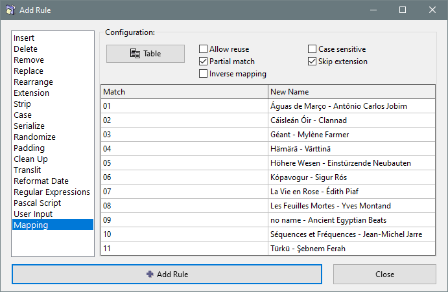Click the Match column header
This screenshot has width=448, height=292.
click(x=184, y=92)
